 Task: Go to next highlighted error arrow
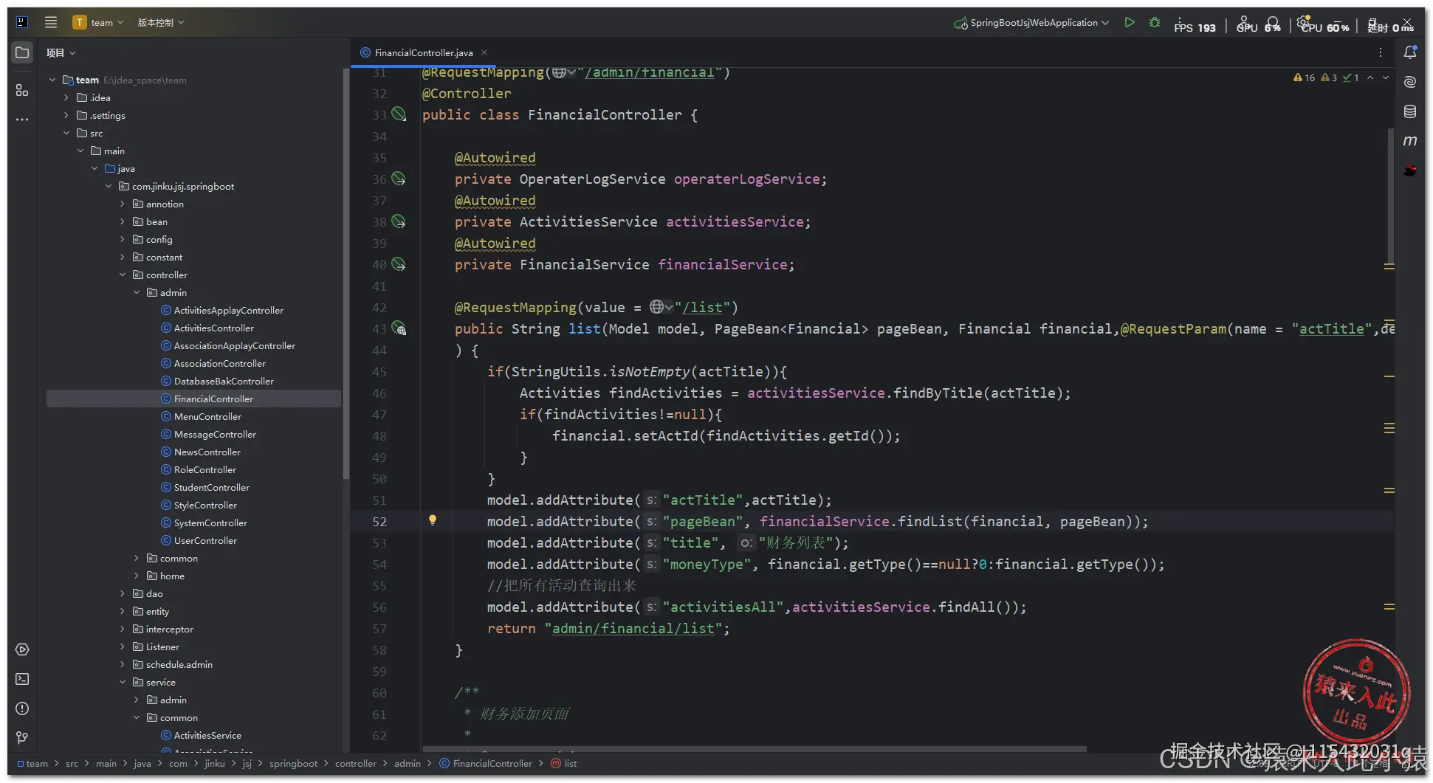click(1386, 77)
